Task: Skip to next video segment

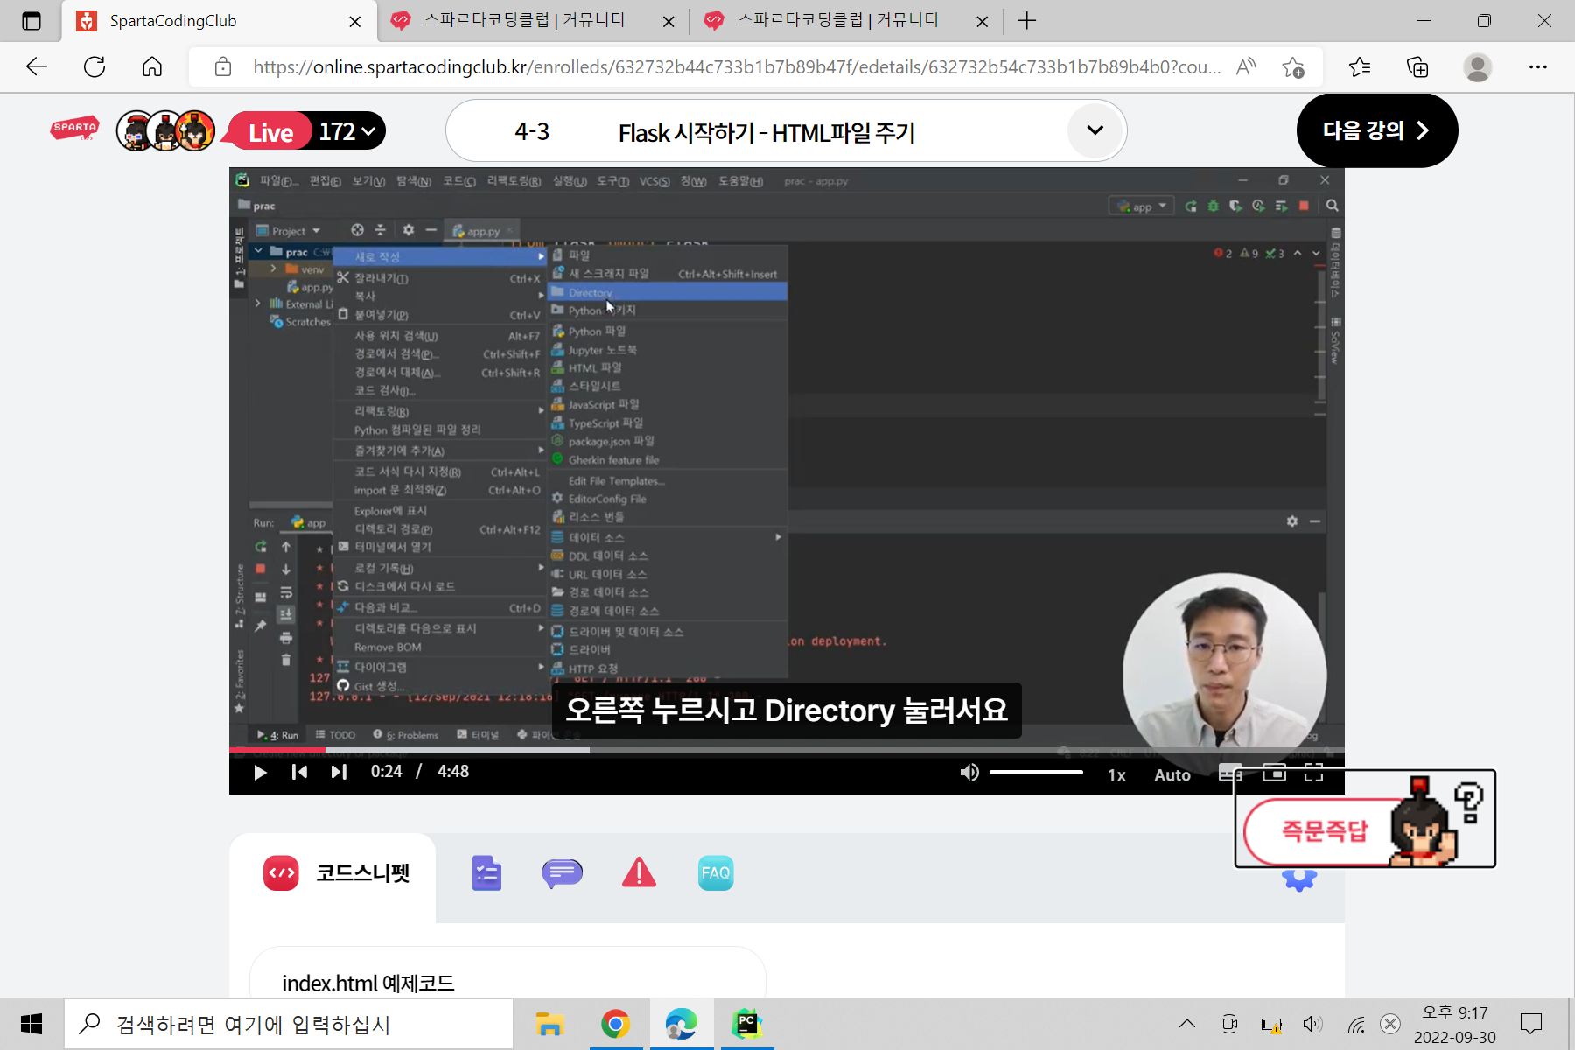Action: (x=339, y=772)
